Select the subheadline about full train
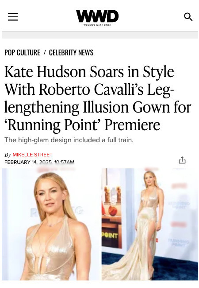This screenshot has width=199, height=288. (69, 140)
